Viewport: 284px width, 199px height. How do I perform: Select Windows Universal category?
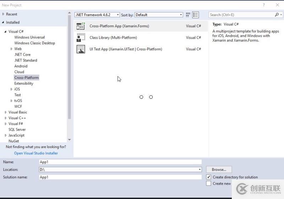(29, 37)
